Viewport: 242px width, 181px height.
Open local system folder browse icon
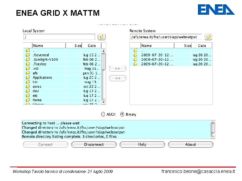(x=102, y=37)
